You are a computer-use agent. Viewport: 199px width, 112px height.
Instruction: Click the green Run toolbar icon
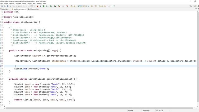coord(51,6)
